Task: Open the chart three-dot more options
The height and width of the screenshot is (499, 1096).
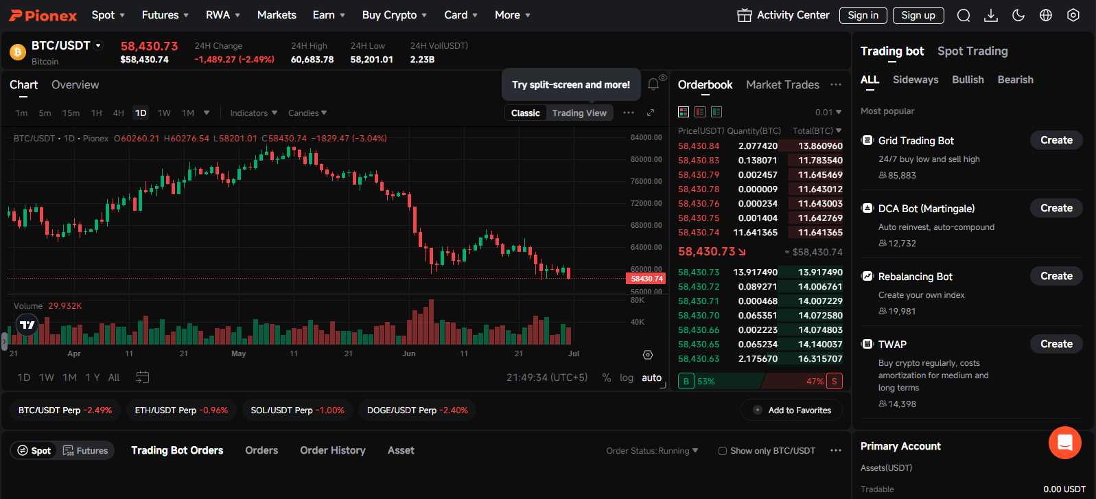Action: pos(629,113)
